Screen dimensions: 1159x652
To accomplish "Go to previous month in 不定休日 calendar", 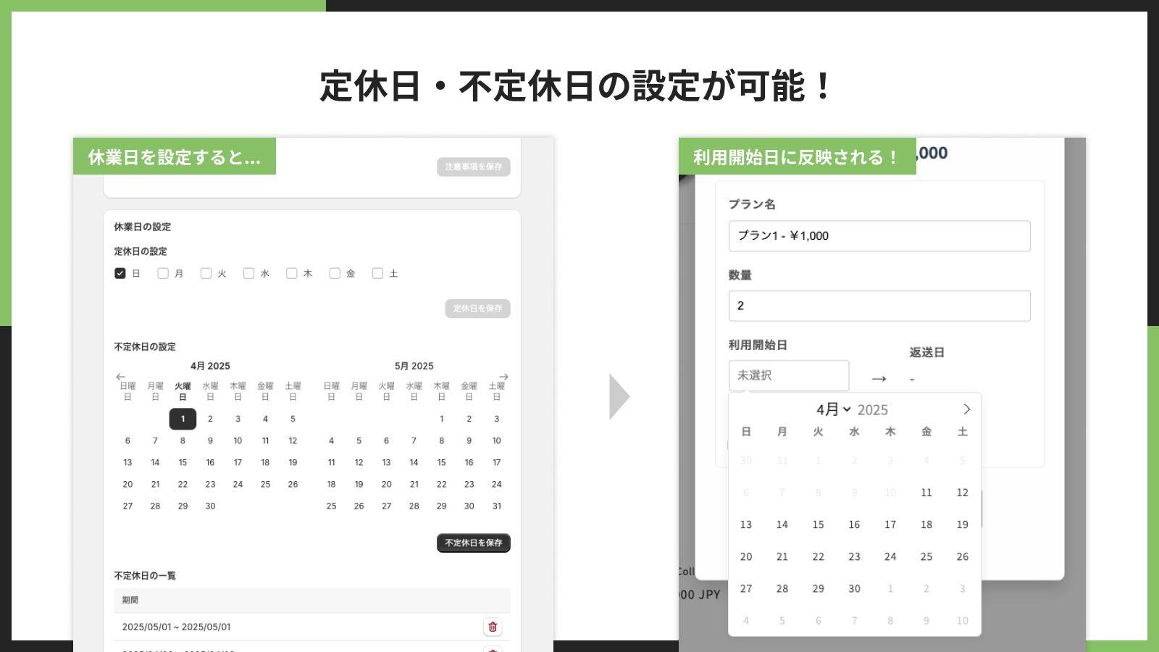I will tap(122, 376).
